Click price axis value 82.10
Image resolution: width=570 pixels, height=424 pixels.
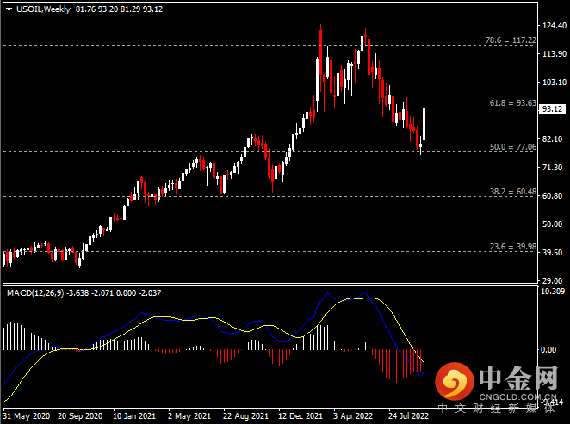pyautogui.click(x=552, y=139)
